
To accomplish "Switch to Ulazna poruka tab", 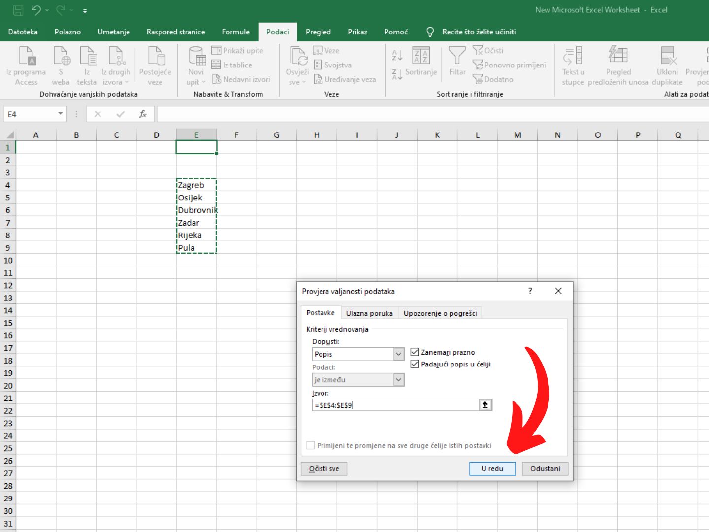I will tap(369, 313).
